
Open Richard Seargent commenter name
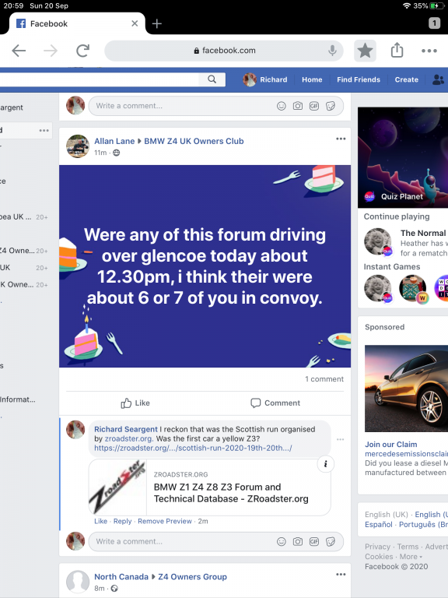coord(126,429)
